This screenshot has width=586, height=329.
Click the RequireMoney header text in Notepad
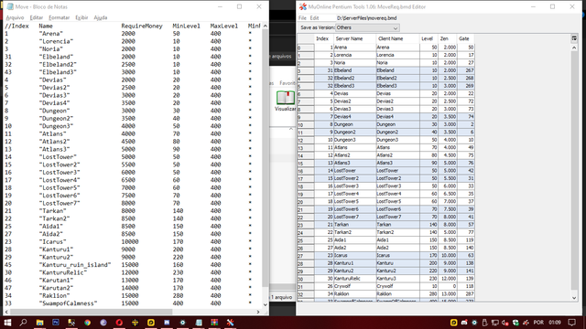pyautogui.click(x=142, y=26)
